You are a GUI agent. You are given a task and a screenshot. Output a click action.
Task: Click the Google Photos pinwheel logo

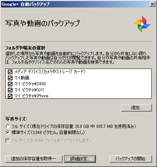[x=142, y=24]
